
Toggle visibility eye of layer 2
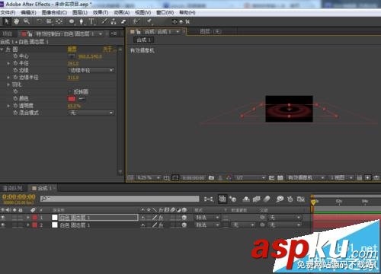coord(3,225)
